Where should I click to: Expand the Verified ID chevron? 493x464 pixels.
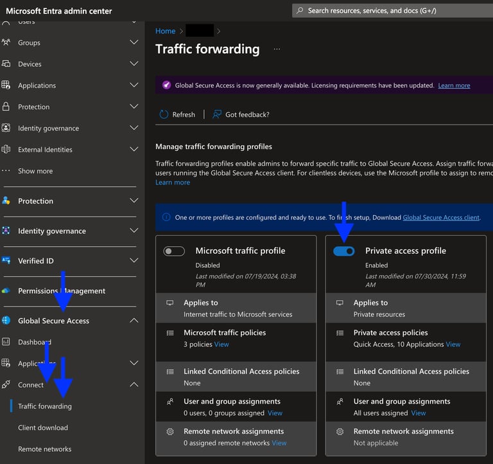134,260
